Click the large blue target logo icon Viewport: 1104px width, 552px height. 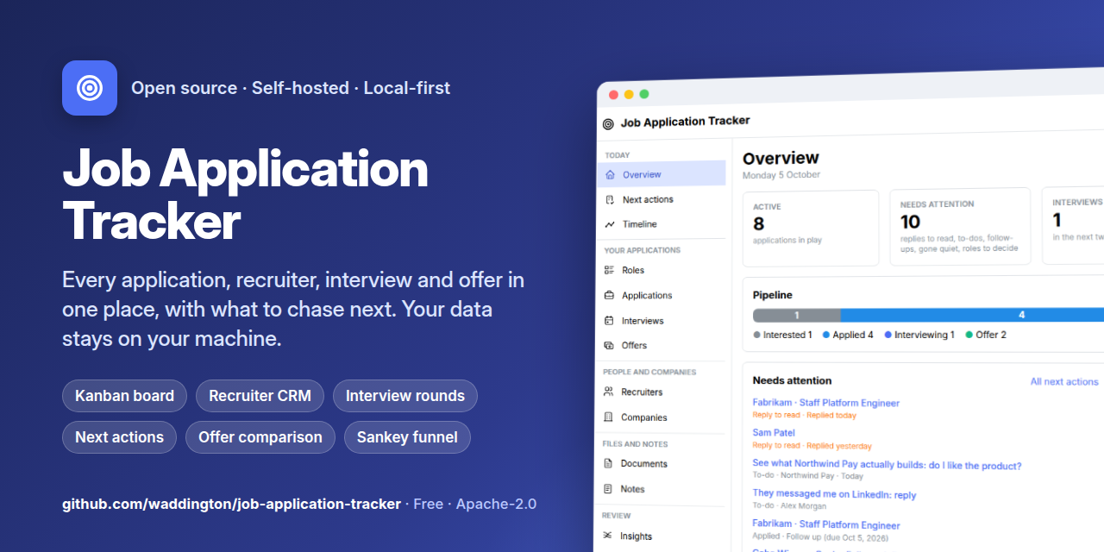click(90, 88)
